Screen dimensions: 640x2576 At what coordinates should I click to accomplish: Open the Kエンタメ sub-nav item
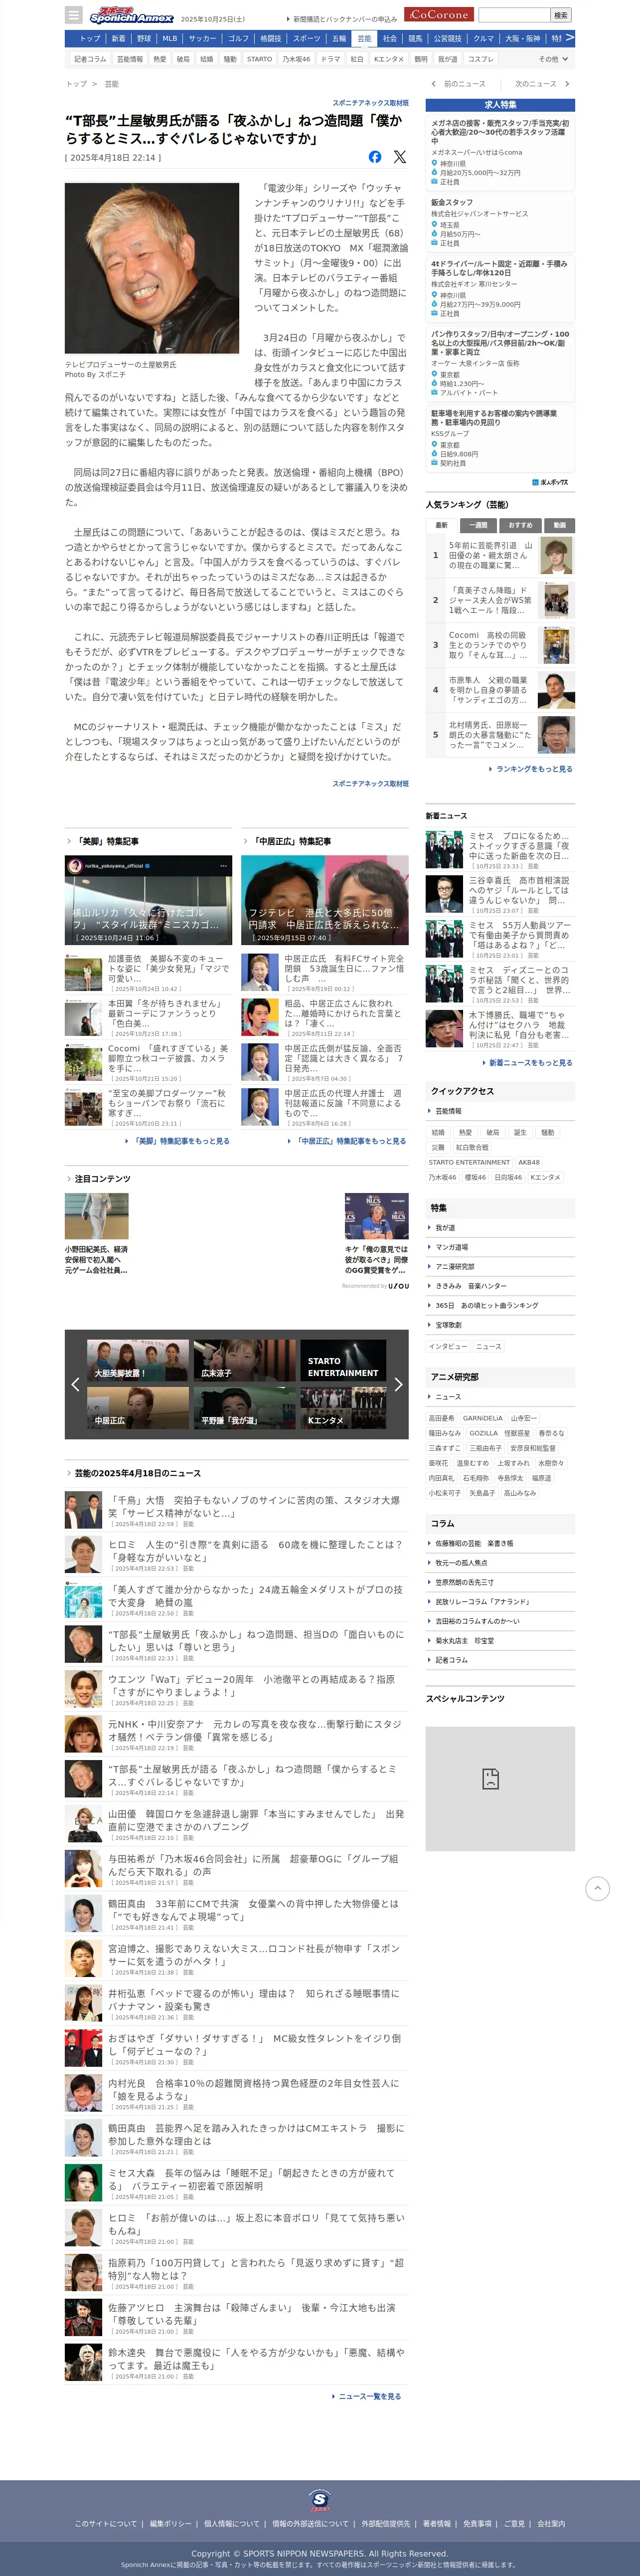pyautogui.click(x=389, y=59)
